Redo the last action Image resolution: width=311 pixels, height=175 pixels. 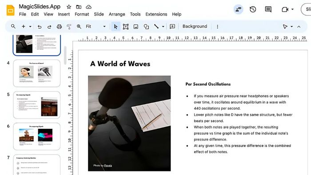[49, 27]
